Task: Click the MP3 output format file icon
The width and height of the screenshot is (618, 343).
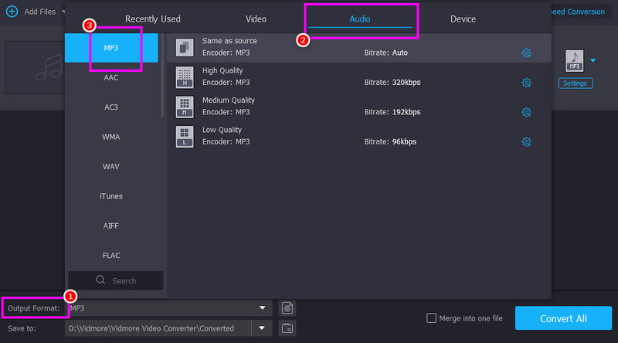Action: click(574, 61)
